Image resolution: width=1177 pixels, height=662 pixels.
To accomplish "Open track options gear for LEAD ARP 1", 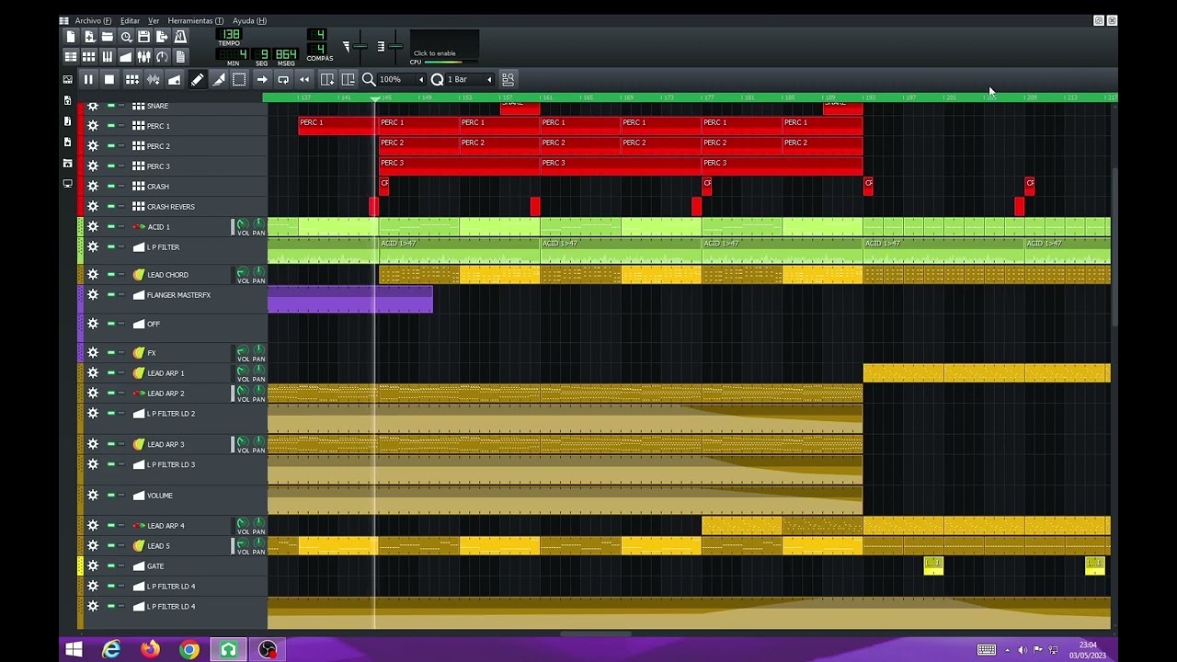I will pos(93,373).
